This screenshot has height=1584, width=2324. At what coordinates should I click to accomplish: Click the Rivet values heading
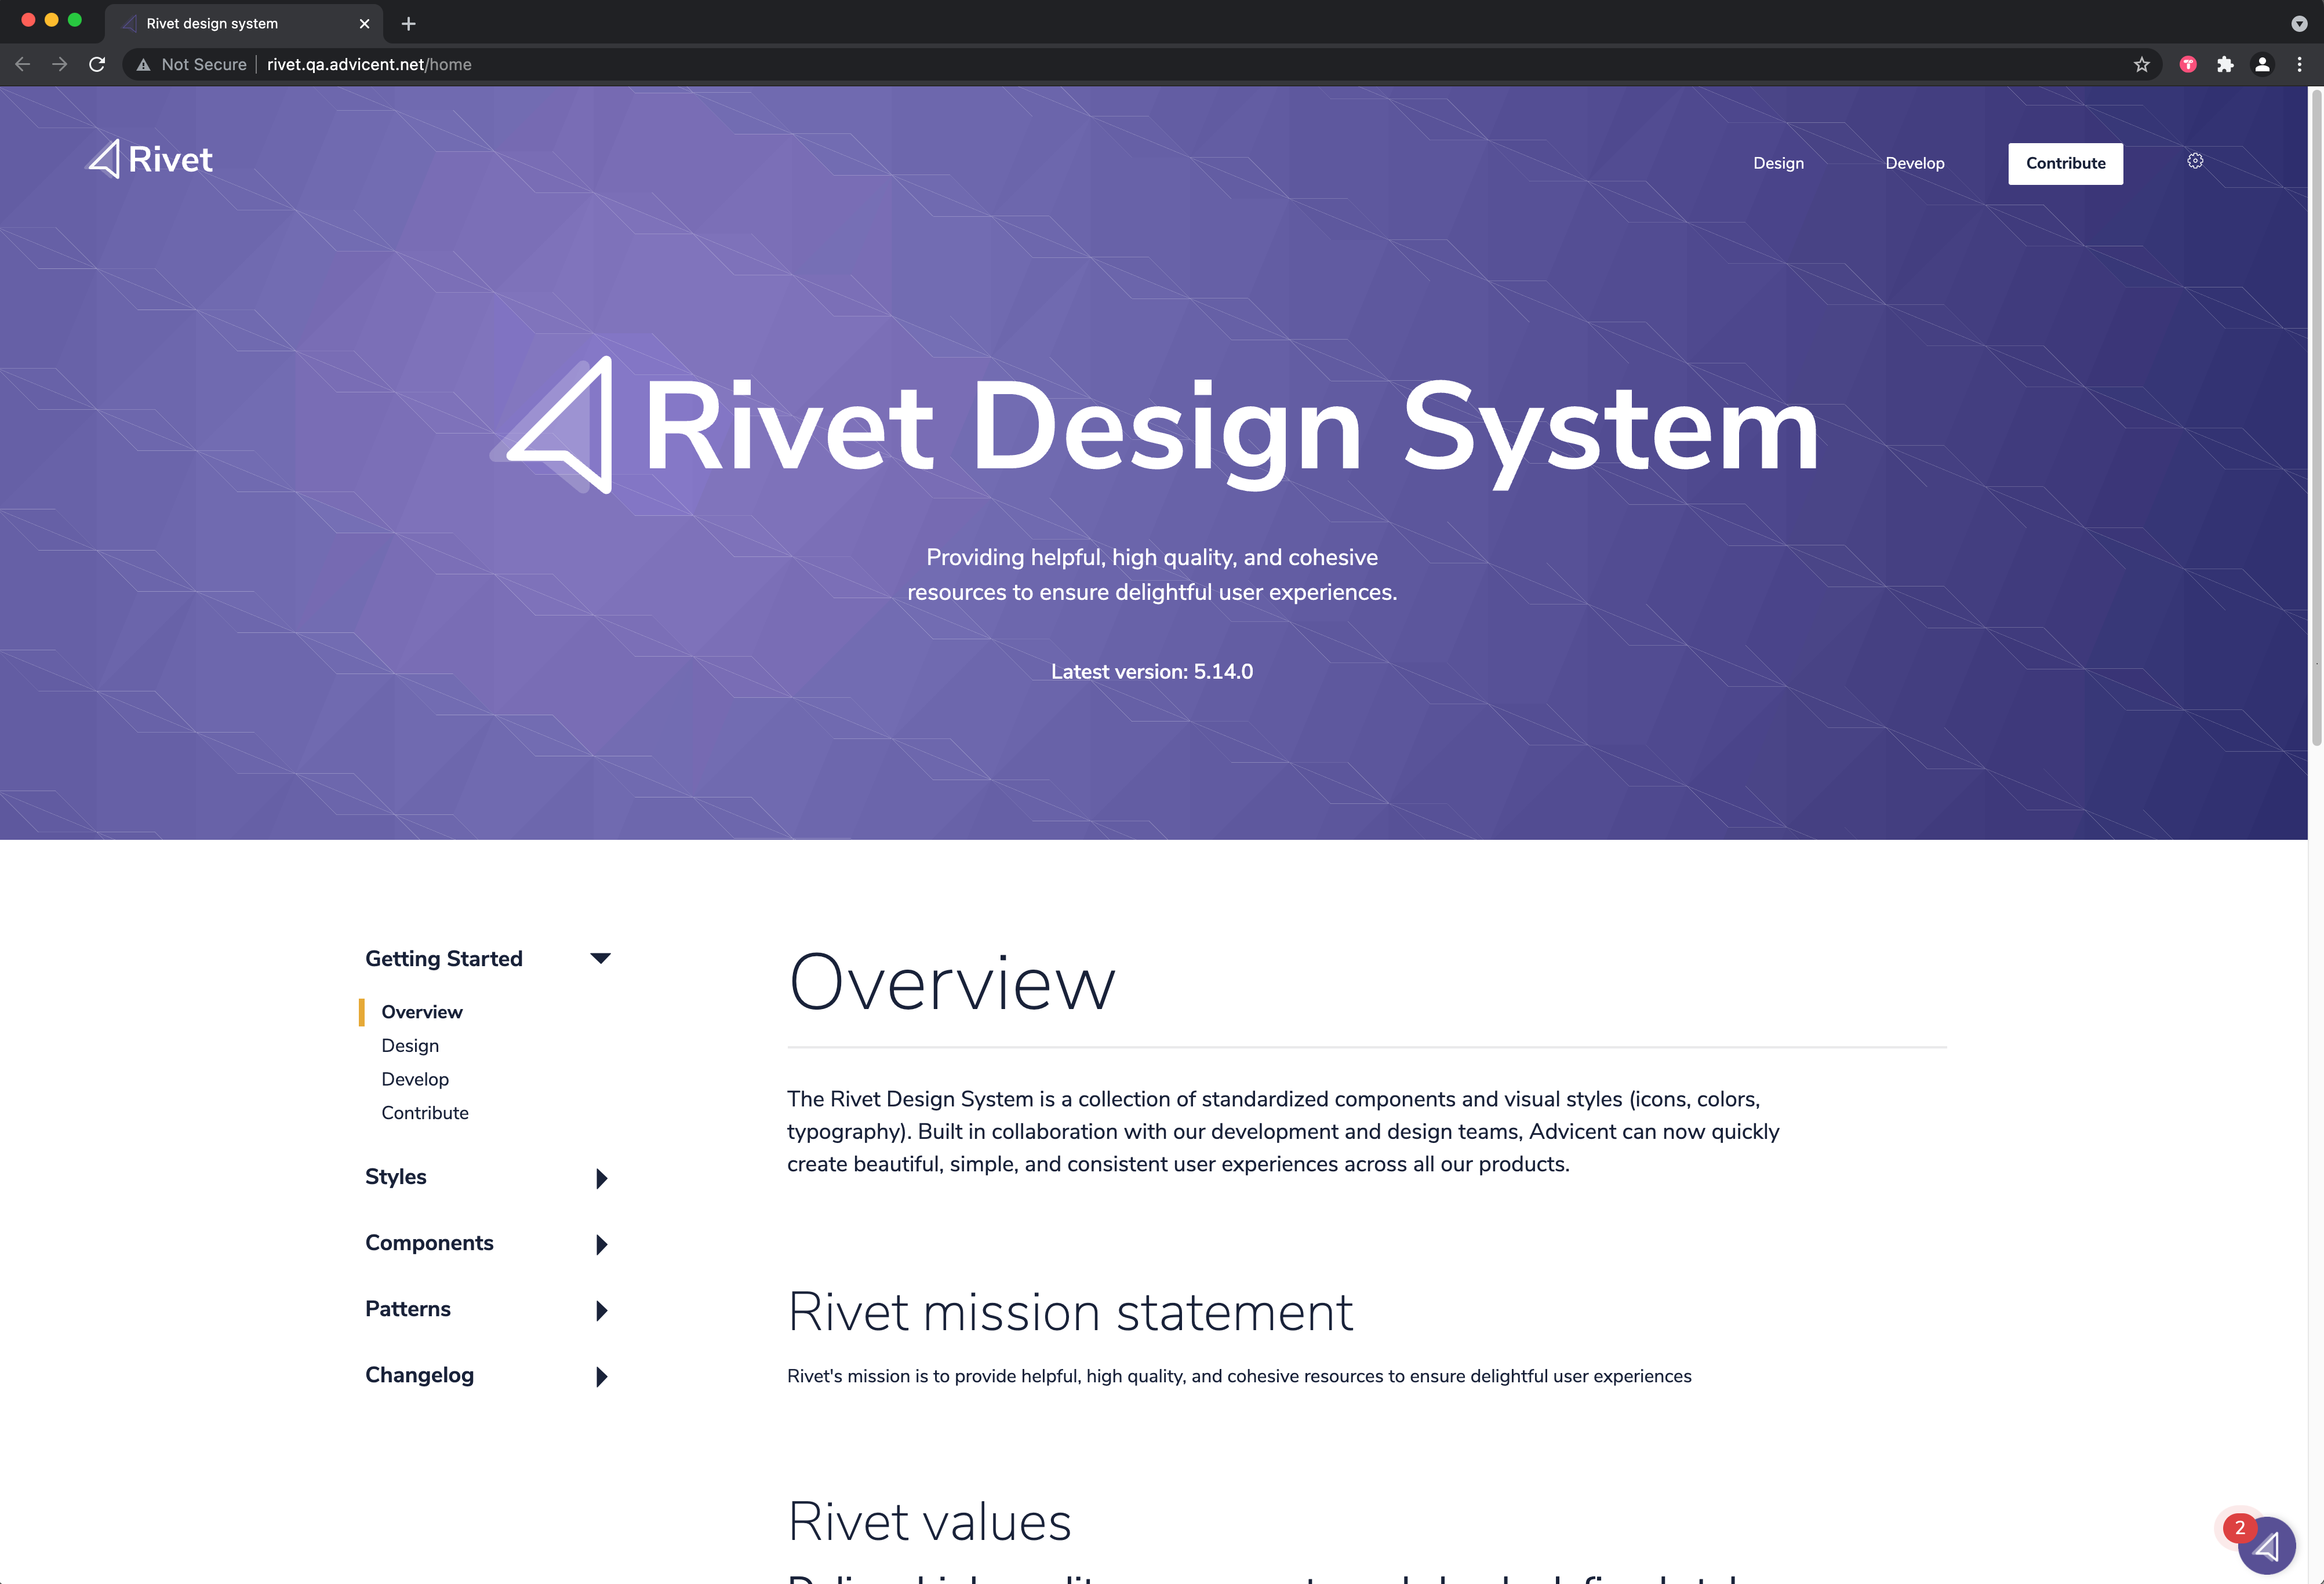pos(929,1522)
